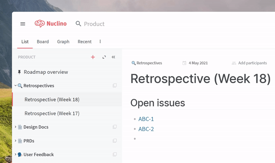The width and height of the screenshot is (275, 163).
Task: Open the ABC-2 issue link
Action: (x=146, y=129)
